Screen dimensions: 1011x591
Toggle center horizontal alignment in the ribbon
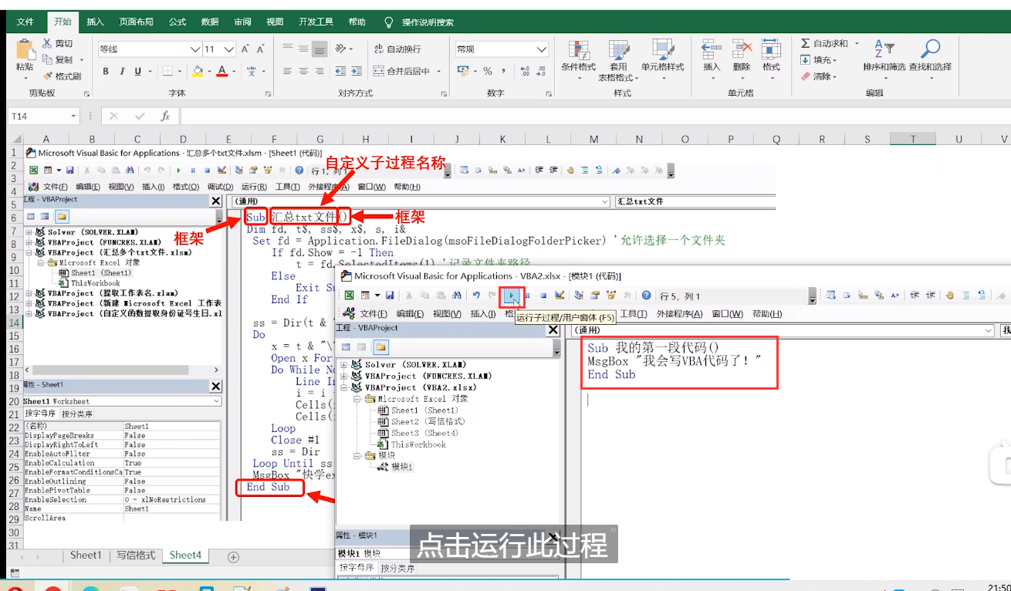[303, 71]
